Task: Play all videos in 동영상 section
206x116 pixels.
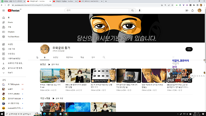Action: [54, 64]
